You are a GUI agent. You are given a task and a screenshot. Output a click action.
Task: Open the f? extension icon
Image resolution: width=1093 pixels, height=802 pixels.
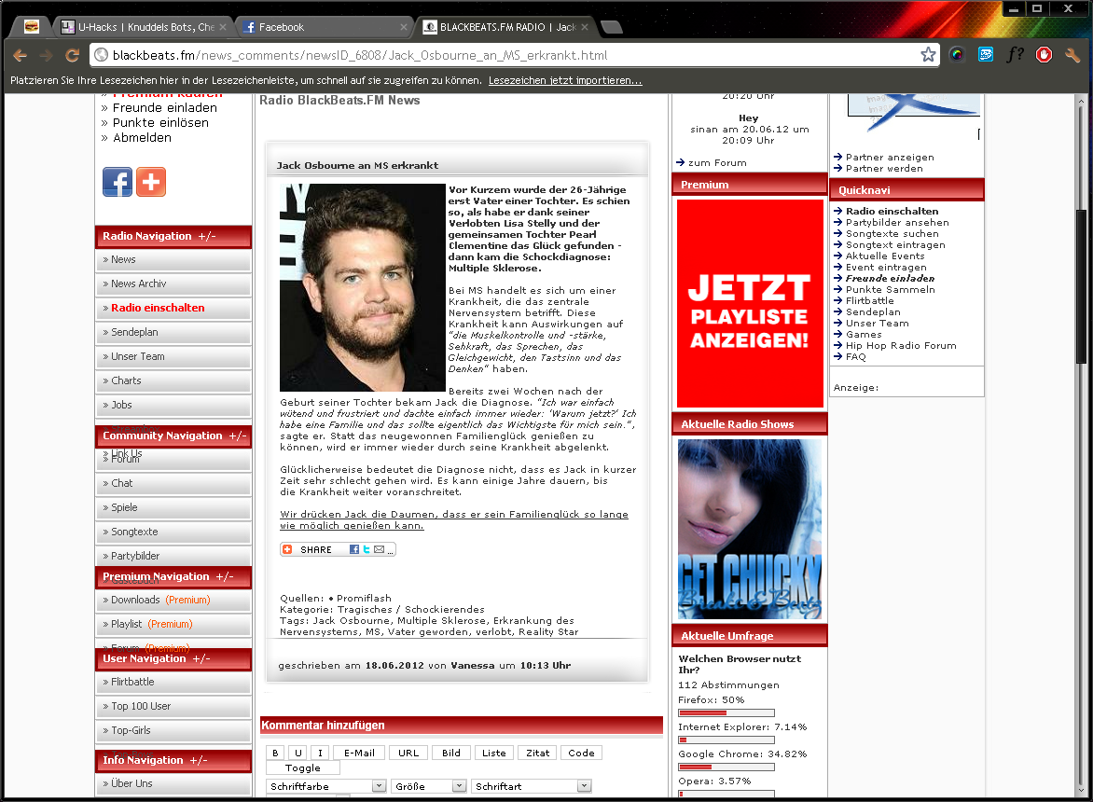(1015, 54)
